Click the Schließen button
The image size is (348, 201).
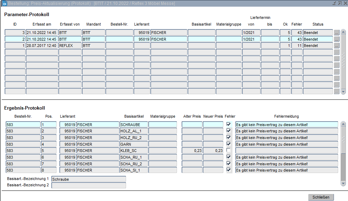pos(321,197)
